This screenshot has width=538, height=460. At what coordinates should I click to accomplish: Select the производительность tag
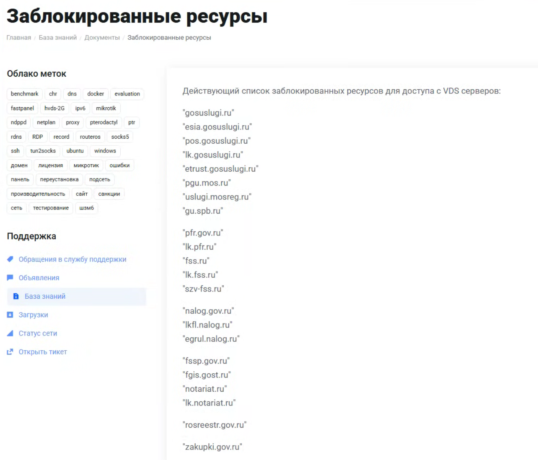point(38,194)
